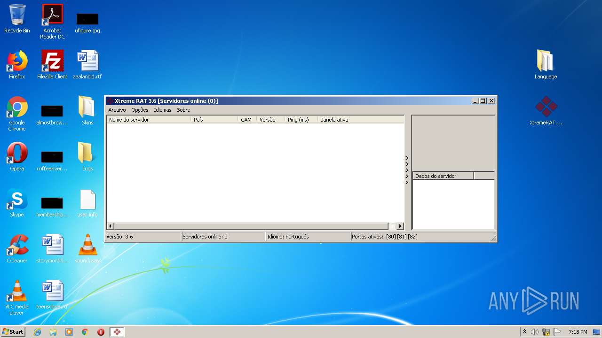
Task: Open Chrome from taskbar
Action: click(x=85, y=332)
